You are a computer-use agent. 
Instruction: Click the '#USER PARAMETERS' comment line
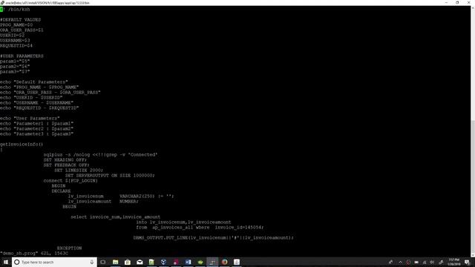point(22,56)
